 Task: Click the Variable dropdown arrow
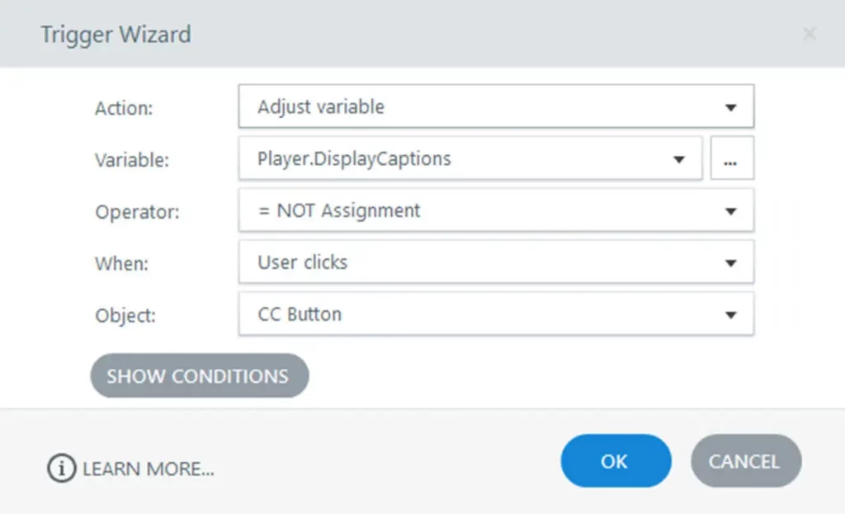coord(679,159)
